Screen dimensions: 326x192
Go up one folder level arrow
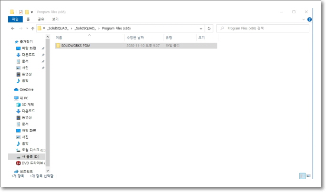tap(32, 29)
